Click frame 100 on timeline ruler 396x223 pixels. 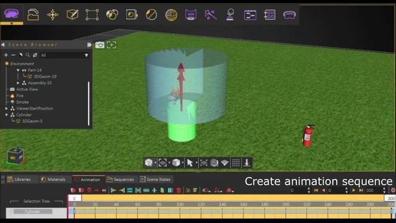click(180, 204)
